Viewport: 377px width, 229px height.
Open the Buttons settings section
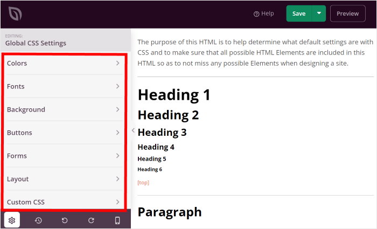(x=65, y=133)
